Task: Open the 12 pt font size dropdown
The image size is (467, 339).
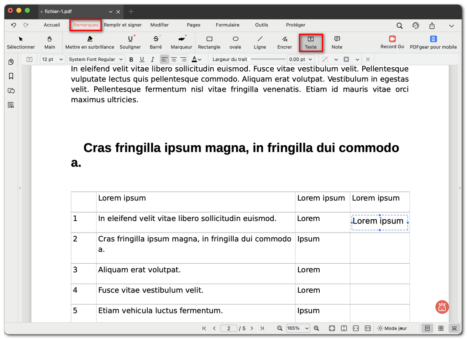Action: (x=53, y=59)
